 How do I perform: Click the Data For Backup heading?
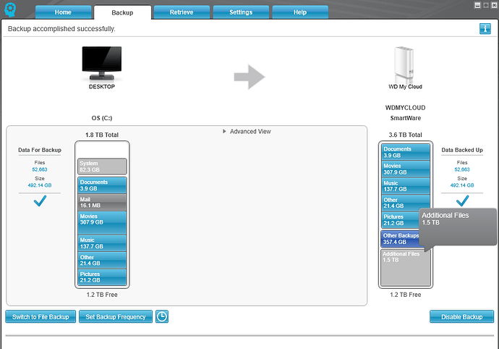(x=40, y=150)
